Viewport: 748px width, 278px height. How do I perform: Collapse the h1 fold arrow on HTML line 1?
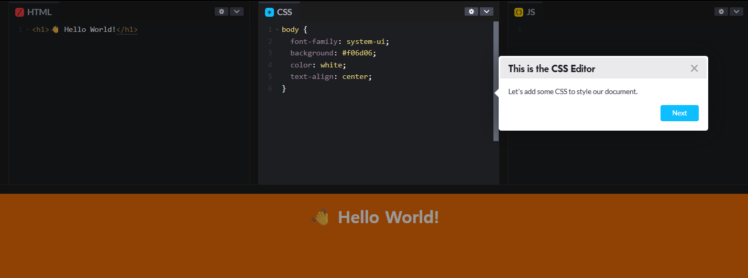click(27, 30)
